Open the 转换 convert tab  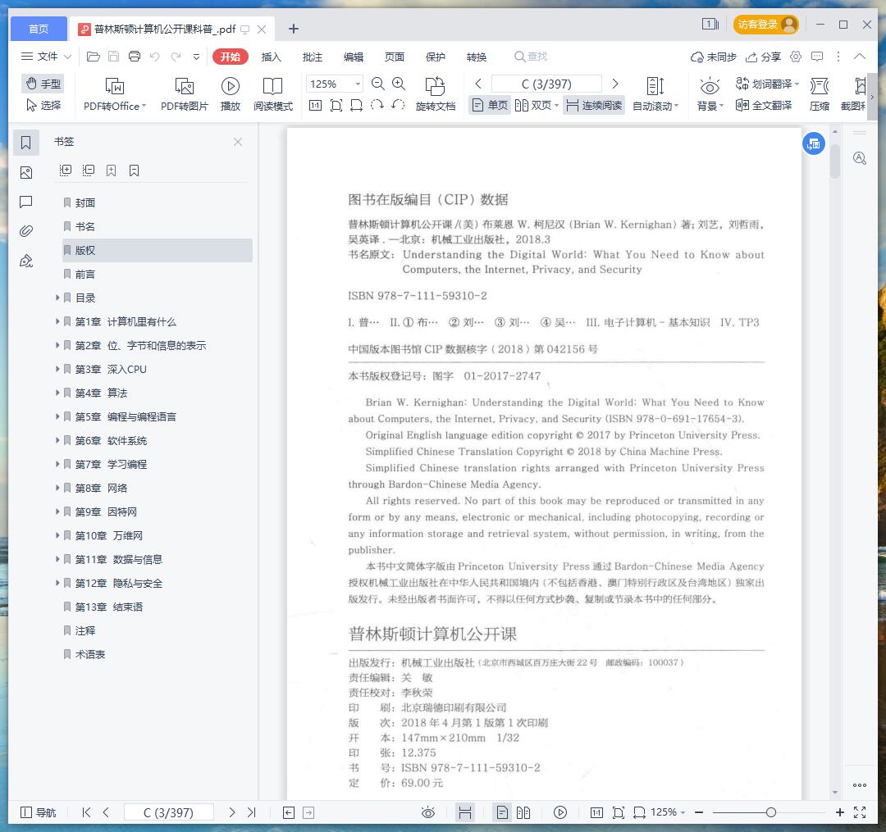[477, 57]
